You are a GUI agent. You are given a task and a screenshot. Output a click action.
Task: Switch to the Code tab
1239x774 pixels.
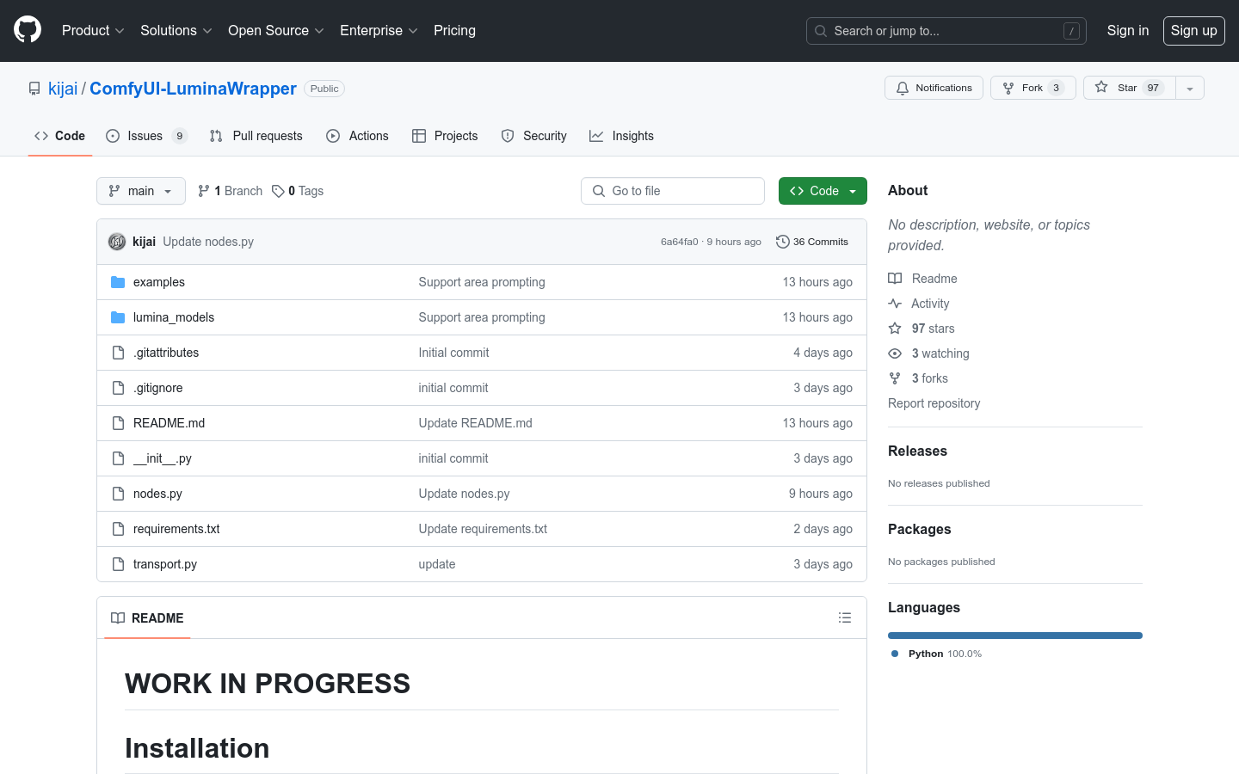tap(60, 136)
